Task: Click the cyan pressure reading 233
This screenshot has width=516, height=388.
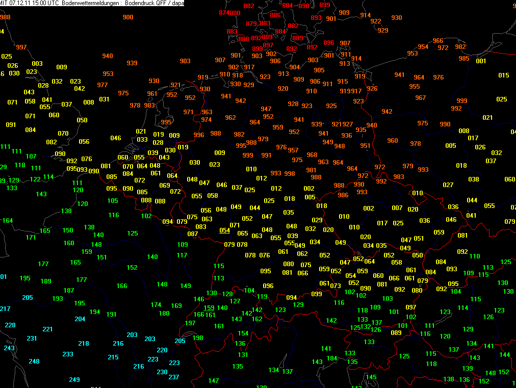Action: tap(68, 354)
